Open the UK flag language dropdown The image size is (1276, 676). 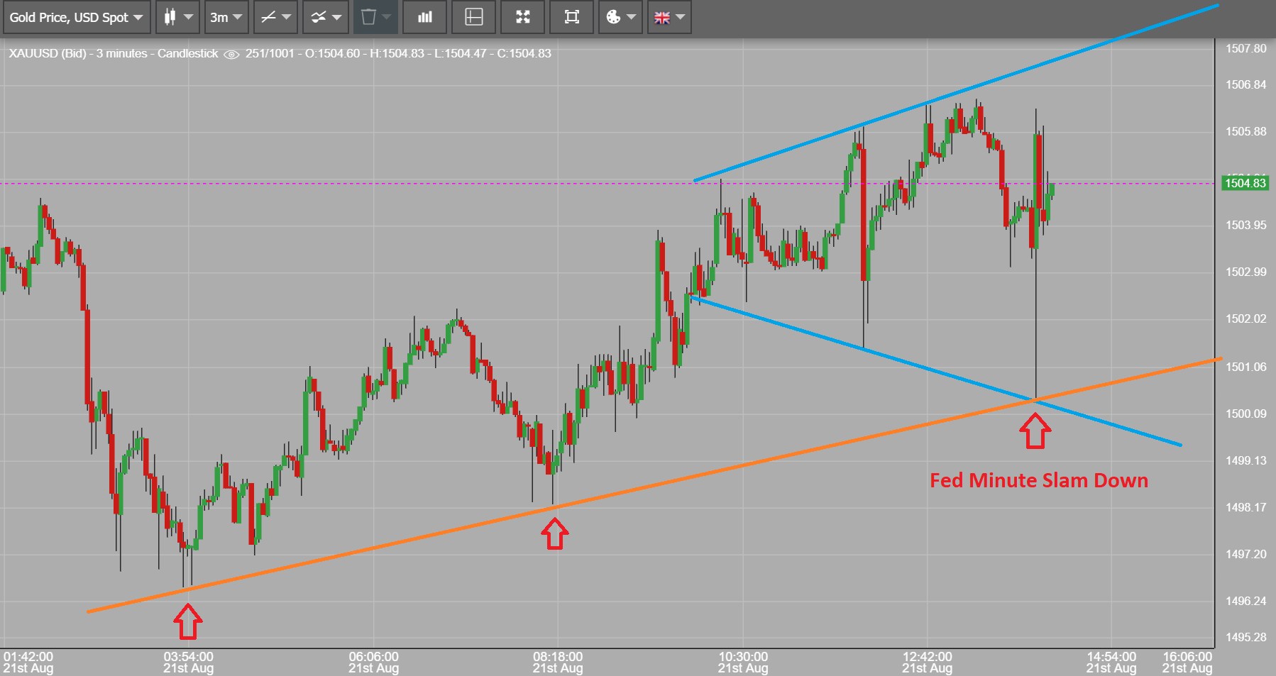669,17
